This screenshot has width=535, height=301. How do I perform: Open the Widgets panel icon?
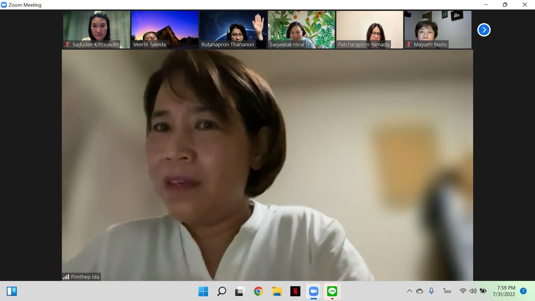pyautogui.click(x=12, y=291)
